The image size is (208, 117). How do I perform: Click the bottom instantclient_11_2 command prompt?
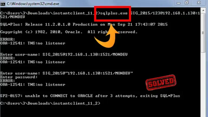point(50,103)
